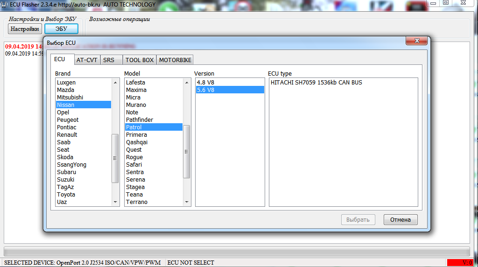The width and height of the screenshot is (478, 267).
Task: Click the ECU Flasher title bar icon
Action: [4, 5]
